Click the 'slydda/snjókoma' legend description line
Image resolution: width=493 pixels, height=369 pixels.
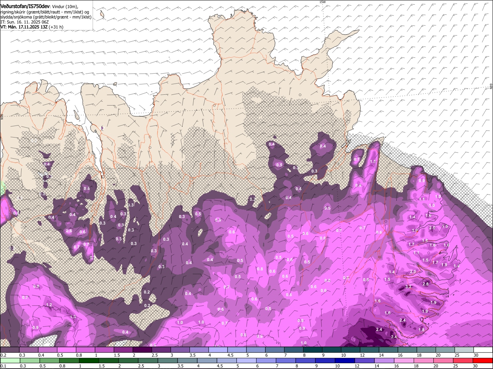tap(46, 17)
